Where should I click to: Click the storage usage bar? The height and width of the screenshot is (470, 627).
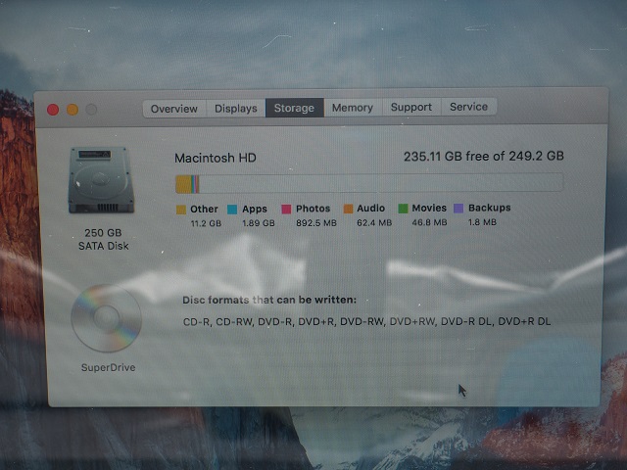(369, 183)
